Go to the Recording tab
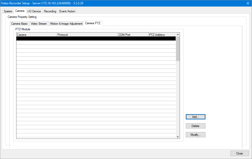Screen dimensions: 252x159 point(50,11)
